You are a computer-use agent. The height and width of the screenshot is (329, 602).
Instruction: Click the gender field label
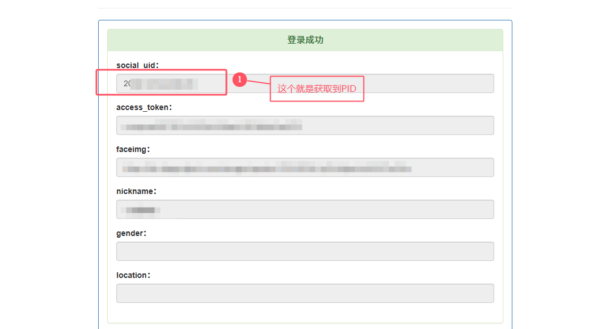pos(132,233)
